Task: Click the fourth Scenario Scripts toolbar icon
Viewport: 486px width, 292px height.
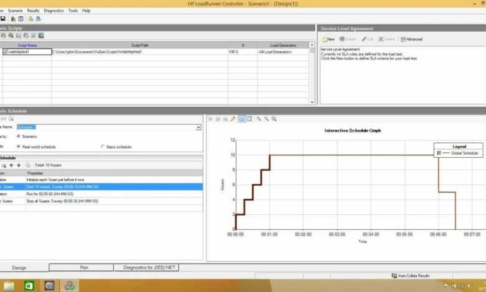Action: point(26,35)
